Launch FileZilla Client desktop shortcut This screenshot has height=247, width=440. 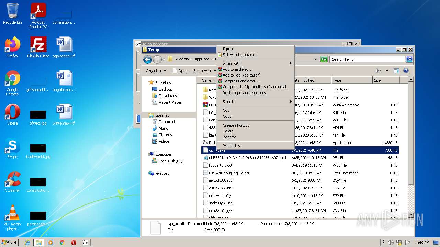38,47
